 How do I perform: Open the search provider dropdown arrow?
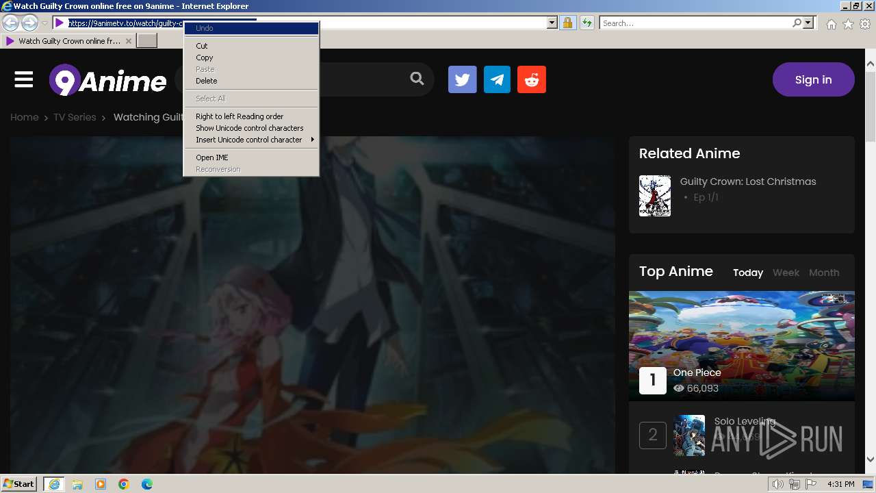(x=808, y=23)
